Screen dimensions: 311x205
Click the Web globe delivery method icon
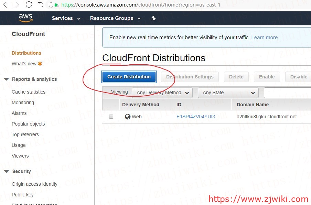pyautogui.click(x=127, y=117)
